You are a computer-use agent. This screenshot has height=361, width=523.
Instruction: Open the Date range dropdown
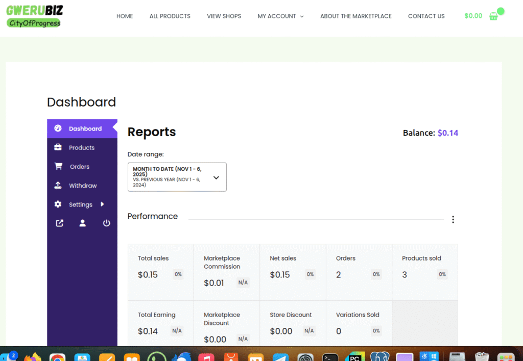tap(177, 177)
